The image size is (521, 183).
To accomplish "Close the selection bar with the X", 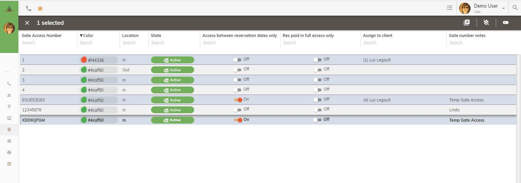I will [x=27, y=23].
